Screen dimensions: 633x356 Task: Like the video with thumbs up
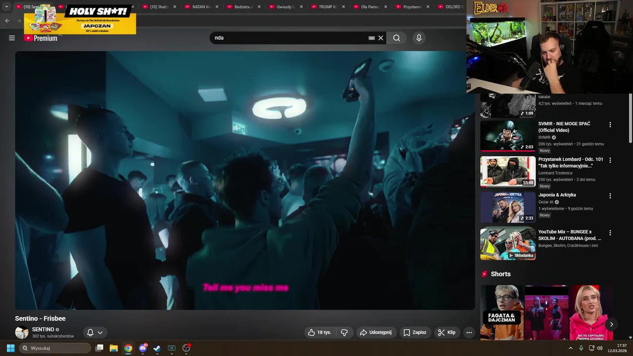coord(319,332)
